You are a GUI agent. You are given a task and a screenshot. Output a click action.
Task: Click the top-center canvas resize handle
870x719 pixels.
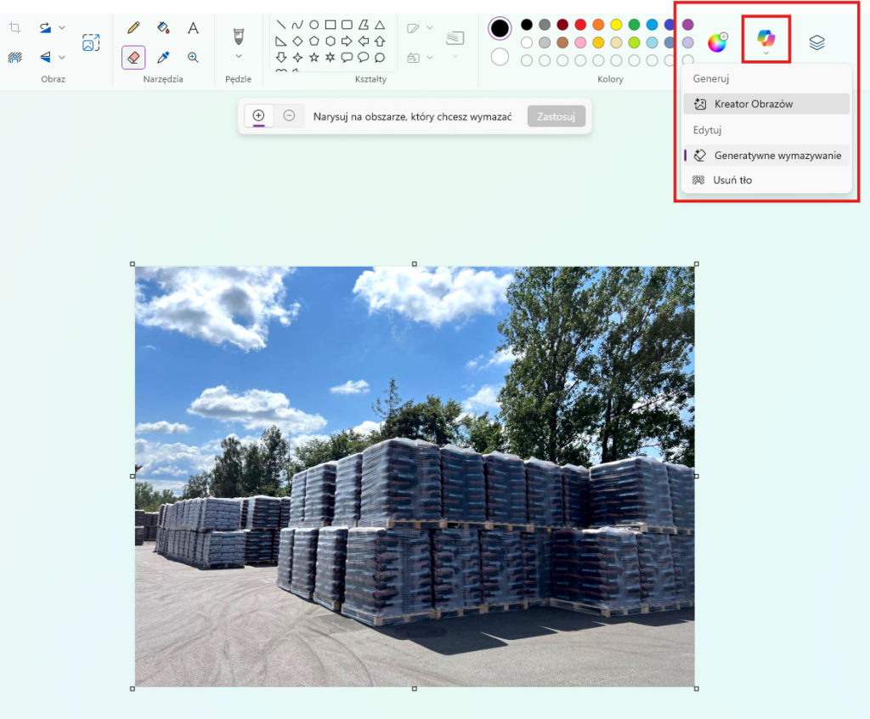tap(415, 263)
